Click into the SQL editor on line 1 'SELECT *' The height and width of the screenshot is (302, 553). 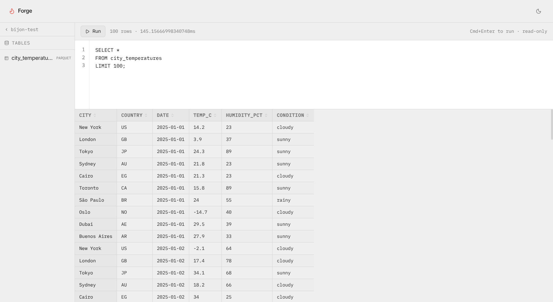pos(107,50)
